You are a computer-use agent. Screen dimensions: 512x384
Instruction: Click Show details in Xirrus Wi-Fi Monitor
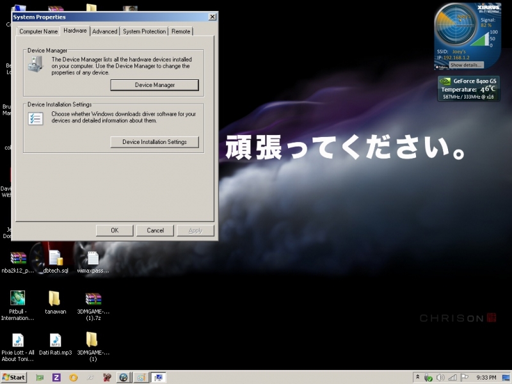pos(466,65)
